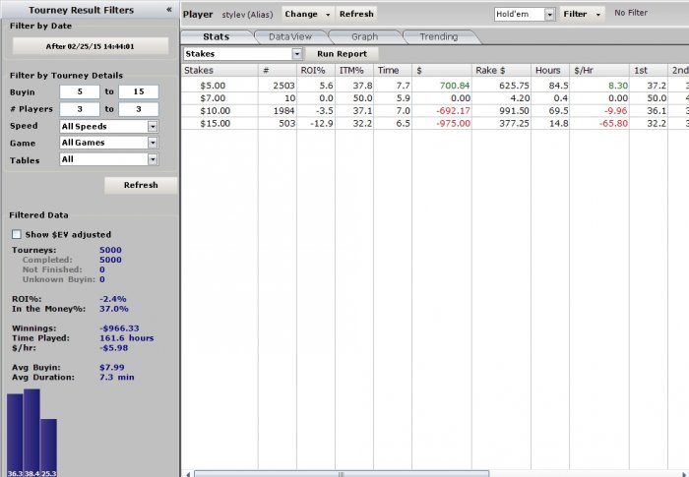Sort by the $ column header

[442, 70]
